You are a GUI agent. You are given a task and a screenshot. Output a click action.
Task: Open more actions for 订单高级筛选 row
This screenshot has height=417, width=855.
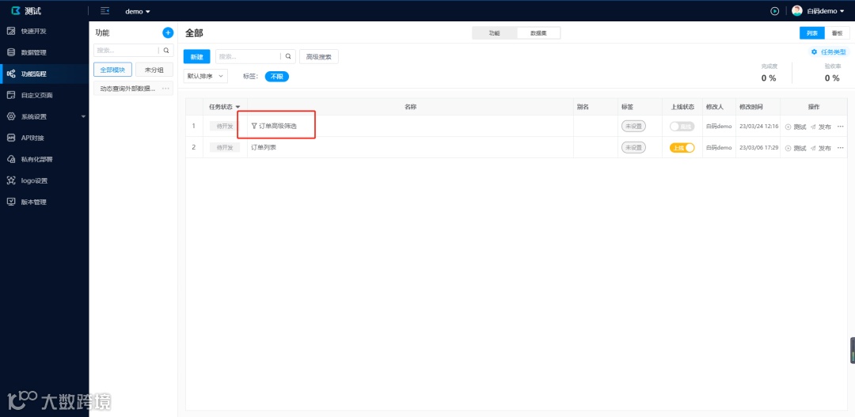pyautogui.click(x=840, y=127)
